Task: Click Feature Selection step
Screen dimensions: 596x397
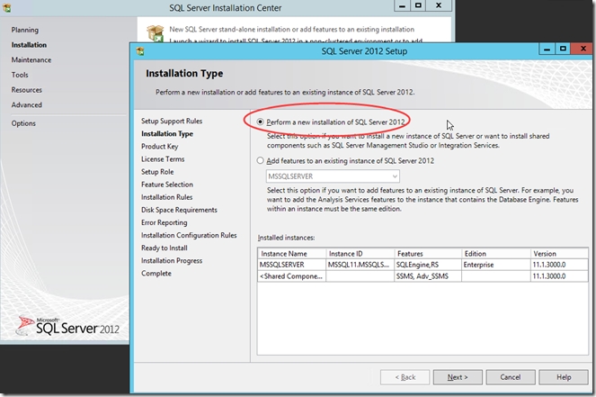Action: tap(167, 185)
